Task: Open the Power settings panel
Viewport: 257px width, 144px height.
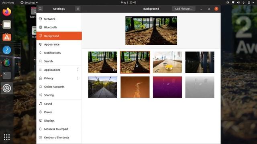Action: click(x=59, y=112)
